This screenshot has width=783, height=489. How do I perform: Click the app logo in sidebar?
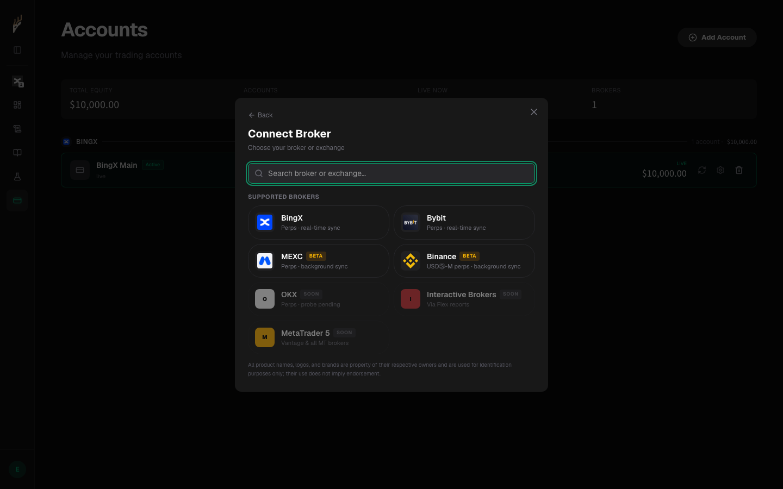tap(17, 24)
